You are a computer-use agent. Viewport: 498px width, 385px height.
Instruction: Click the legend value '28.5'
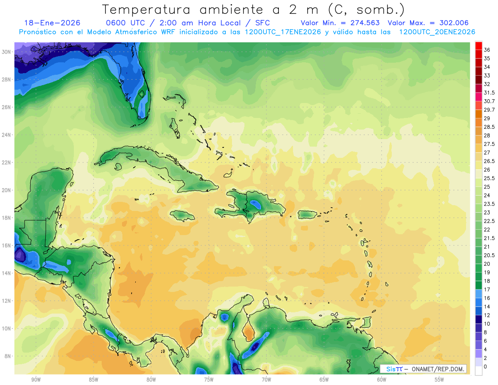489,127
